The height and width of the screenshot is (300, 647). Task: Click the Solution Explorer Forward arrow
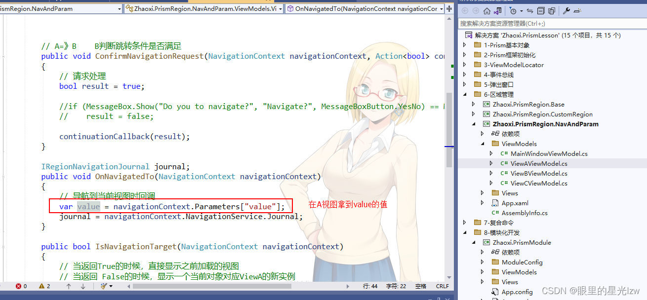click(476, 11)
